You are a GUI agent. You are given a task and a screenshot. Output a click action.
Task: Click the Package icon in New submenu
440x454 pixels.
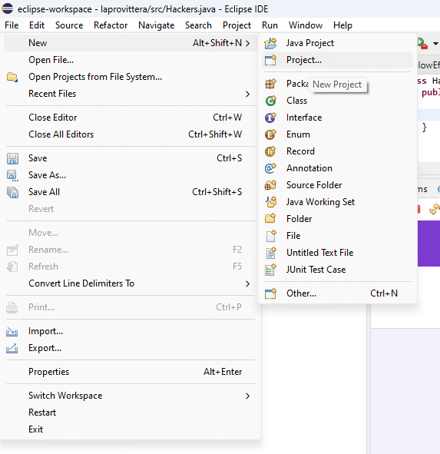click(270, 84)
